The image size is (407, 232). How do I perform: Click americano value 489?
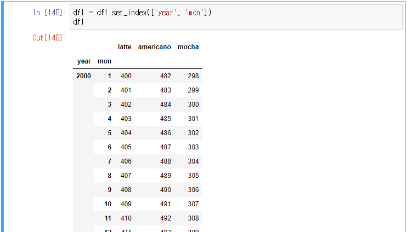pos(166,176)
